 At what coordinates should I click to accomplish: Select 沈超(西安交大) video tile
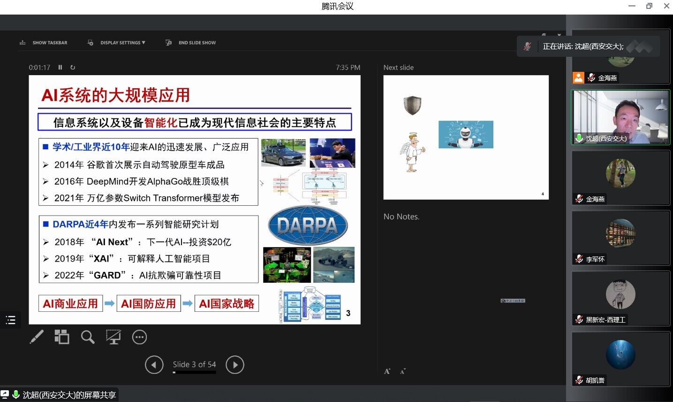[x=620, y=117]
